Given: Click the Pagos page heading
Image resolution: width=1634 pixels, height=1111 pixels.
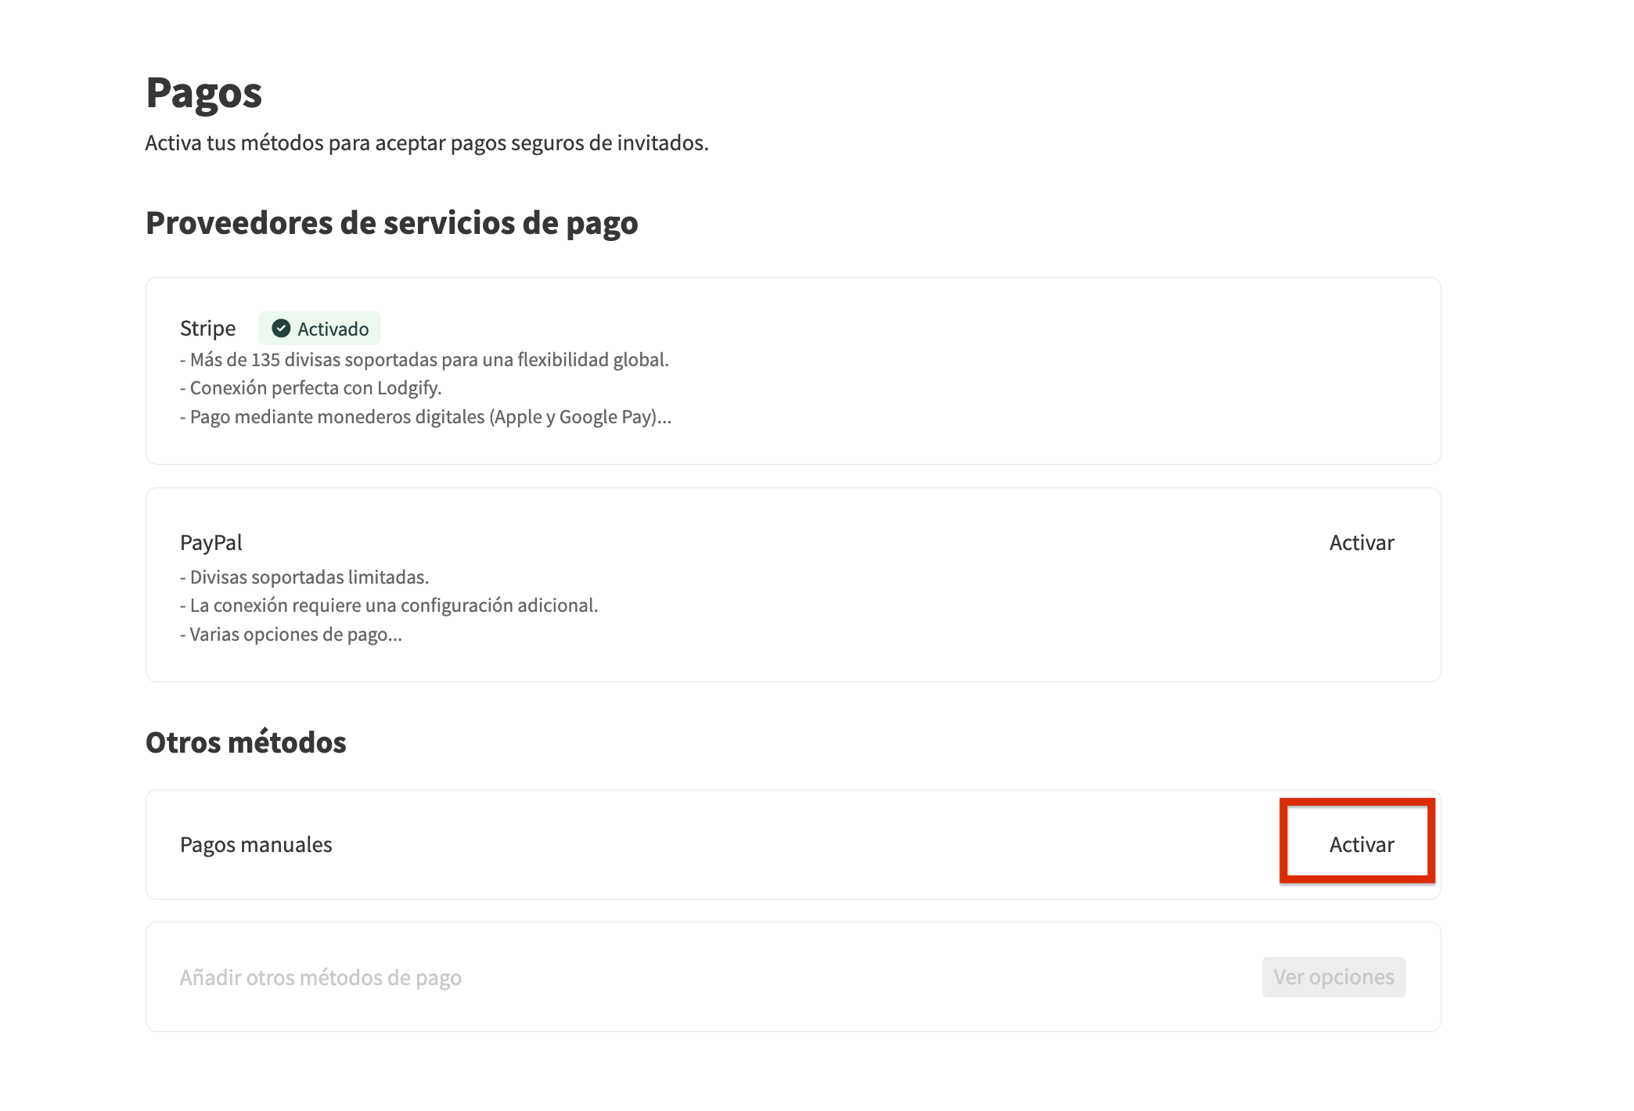Looking at the screenshot, I should [x=204, y=94].
